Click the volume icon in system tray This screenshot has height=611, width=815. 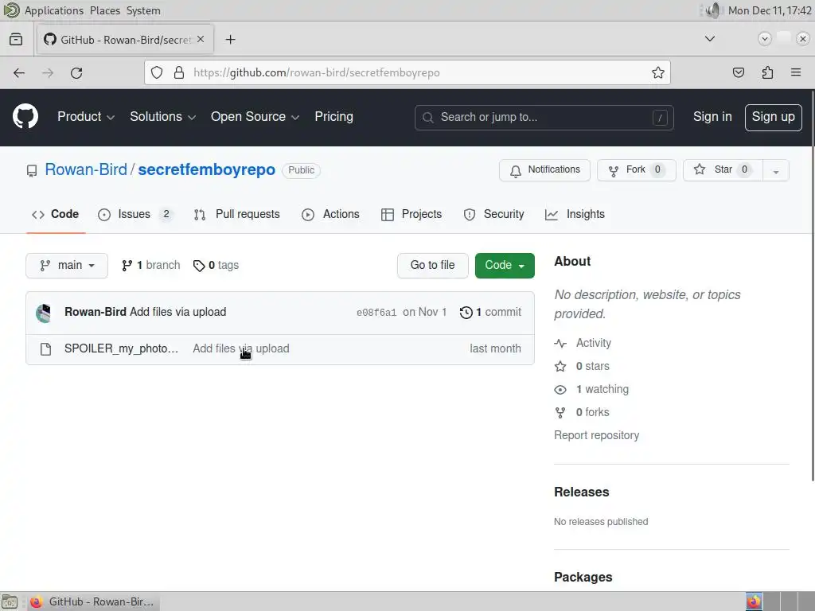click(x=713, y=10)
